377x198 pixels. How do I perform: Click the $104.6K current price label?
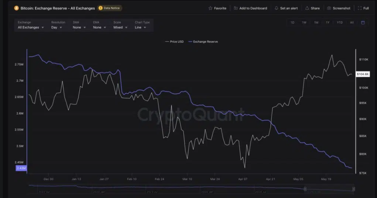(363, 74)
